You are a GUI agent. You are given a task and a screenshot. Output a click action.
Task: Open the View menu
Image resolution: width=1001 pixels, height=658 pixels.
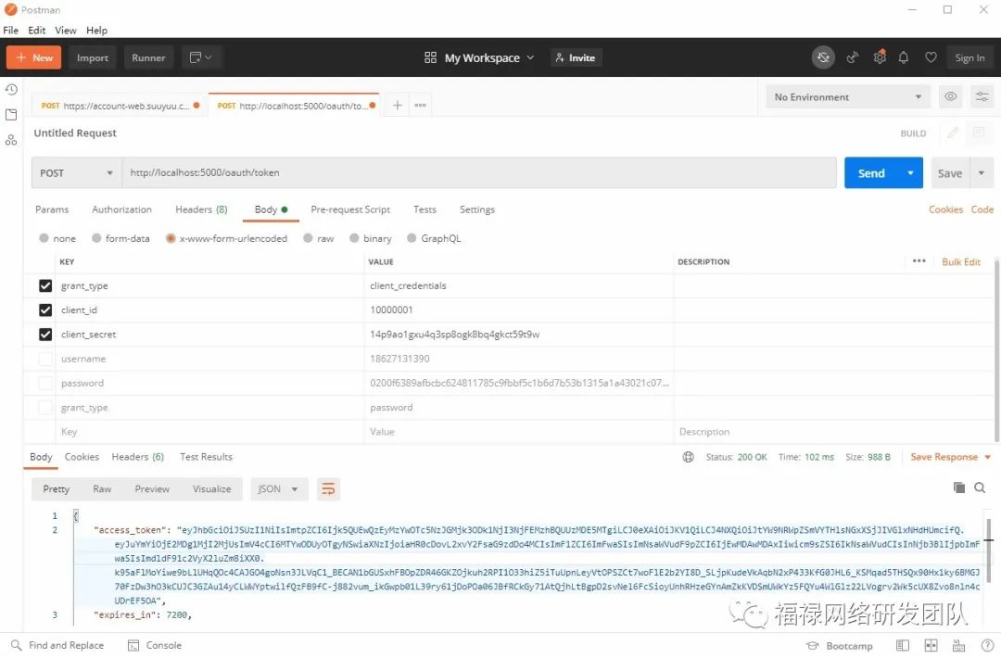point(66,30)
